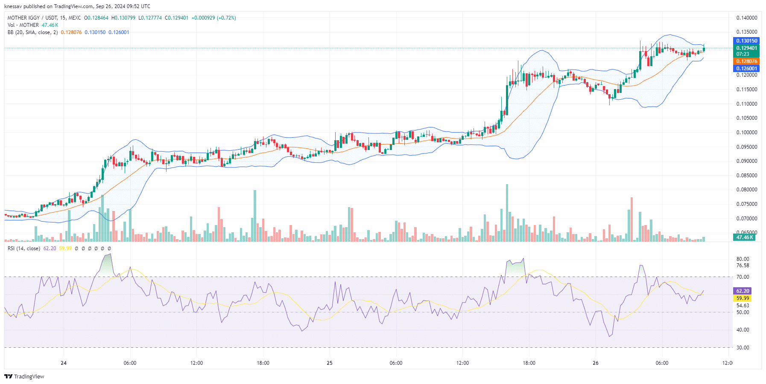Click the 0.100000 price axis tick
766x384 pixels.
coord(746,133)
